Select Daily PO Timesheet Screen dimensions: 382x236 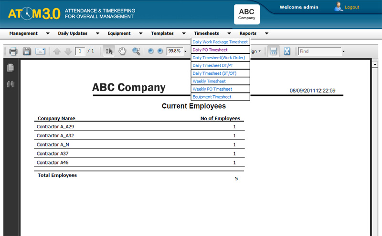[220, 50]
